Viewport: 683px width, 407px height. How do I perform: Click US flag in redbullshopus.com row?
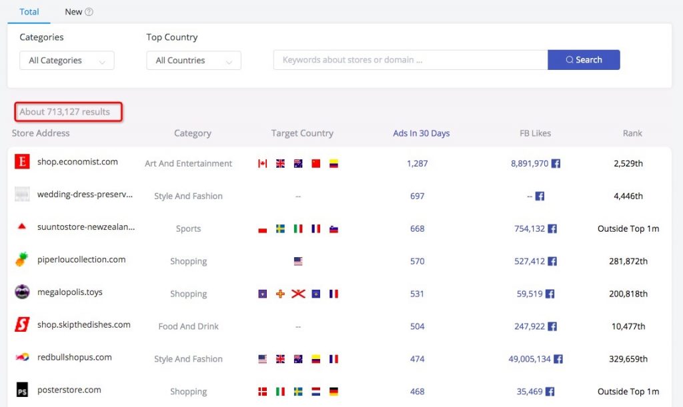262,359
